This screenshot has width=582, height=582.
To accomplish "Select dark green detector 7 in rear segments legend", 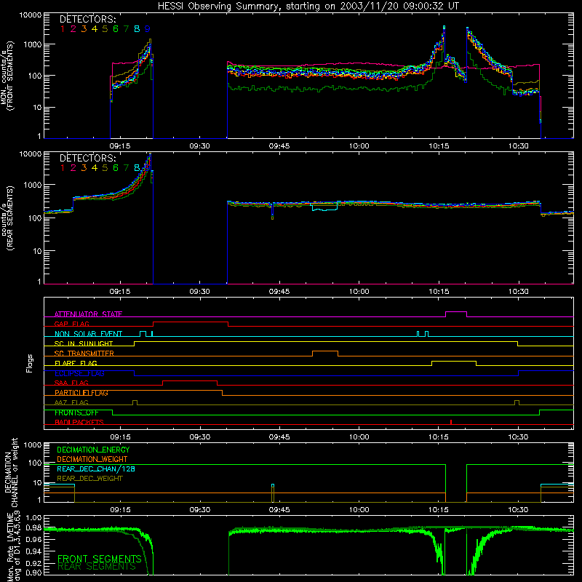I will pos(126,168).
